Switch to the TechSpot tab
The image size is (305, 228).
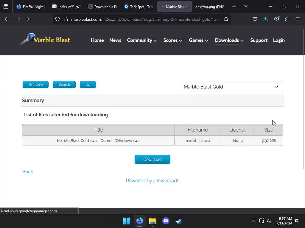138,7
